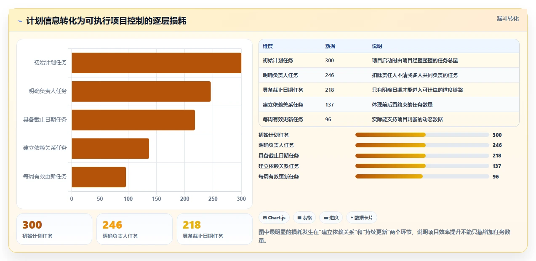Image resolution: width=536 pixels, height=261 pixels.
Task: Click the 维度 table column header
Action: 268,46
